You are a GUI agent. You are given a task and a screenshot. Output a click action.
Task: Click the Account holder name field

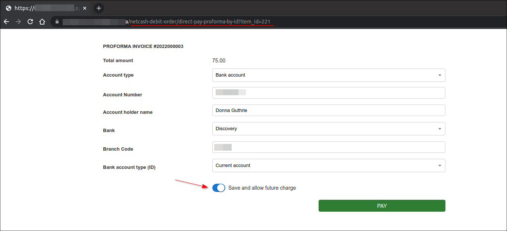click(328, 110)
